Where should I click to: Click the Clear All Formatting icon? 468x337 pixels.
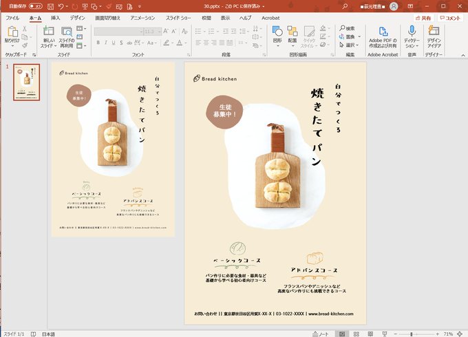pos(184,31)
